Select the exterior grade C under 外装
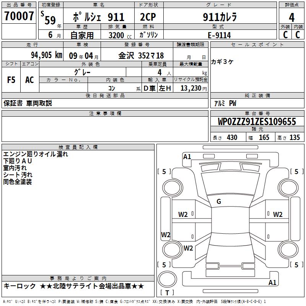The height and width of the screenshot is (306, 306). tap(285, 35)
